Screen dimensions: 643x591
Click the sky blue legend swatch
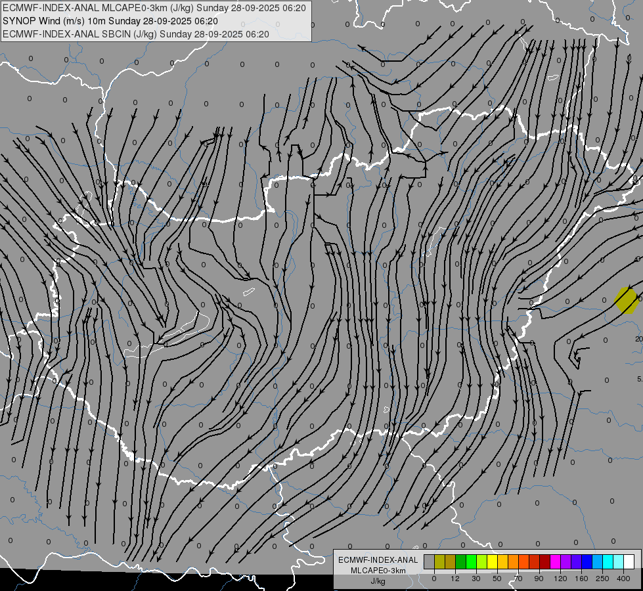point(598,561)
